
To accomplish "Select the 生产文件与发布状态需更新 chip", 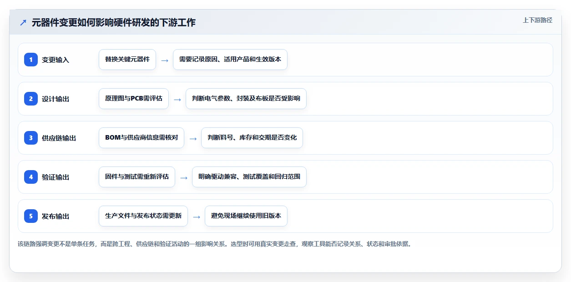I will pos(143,216).
